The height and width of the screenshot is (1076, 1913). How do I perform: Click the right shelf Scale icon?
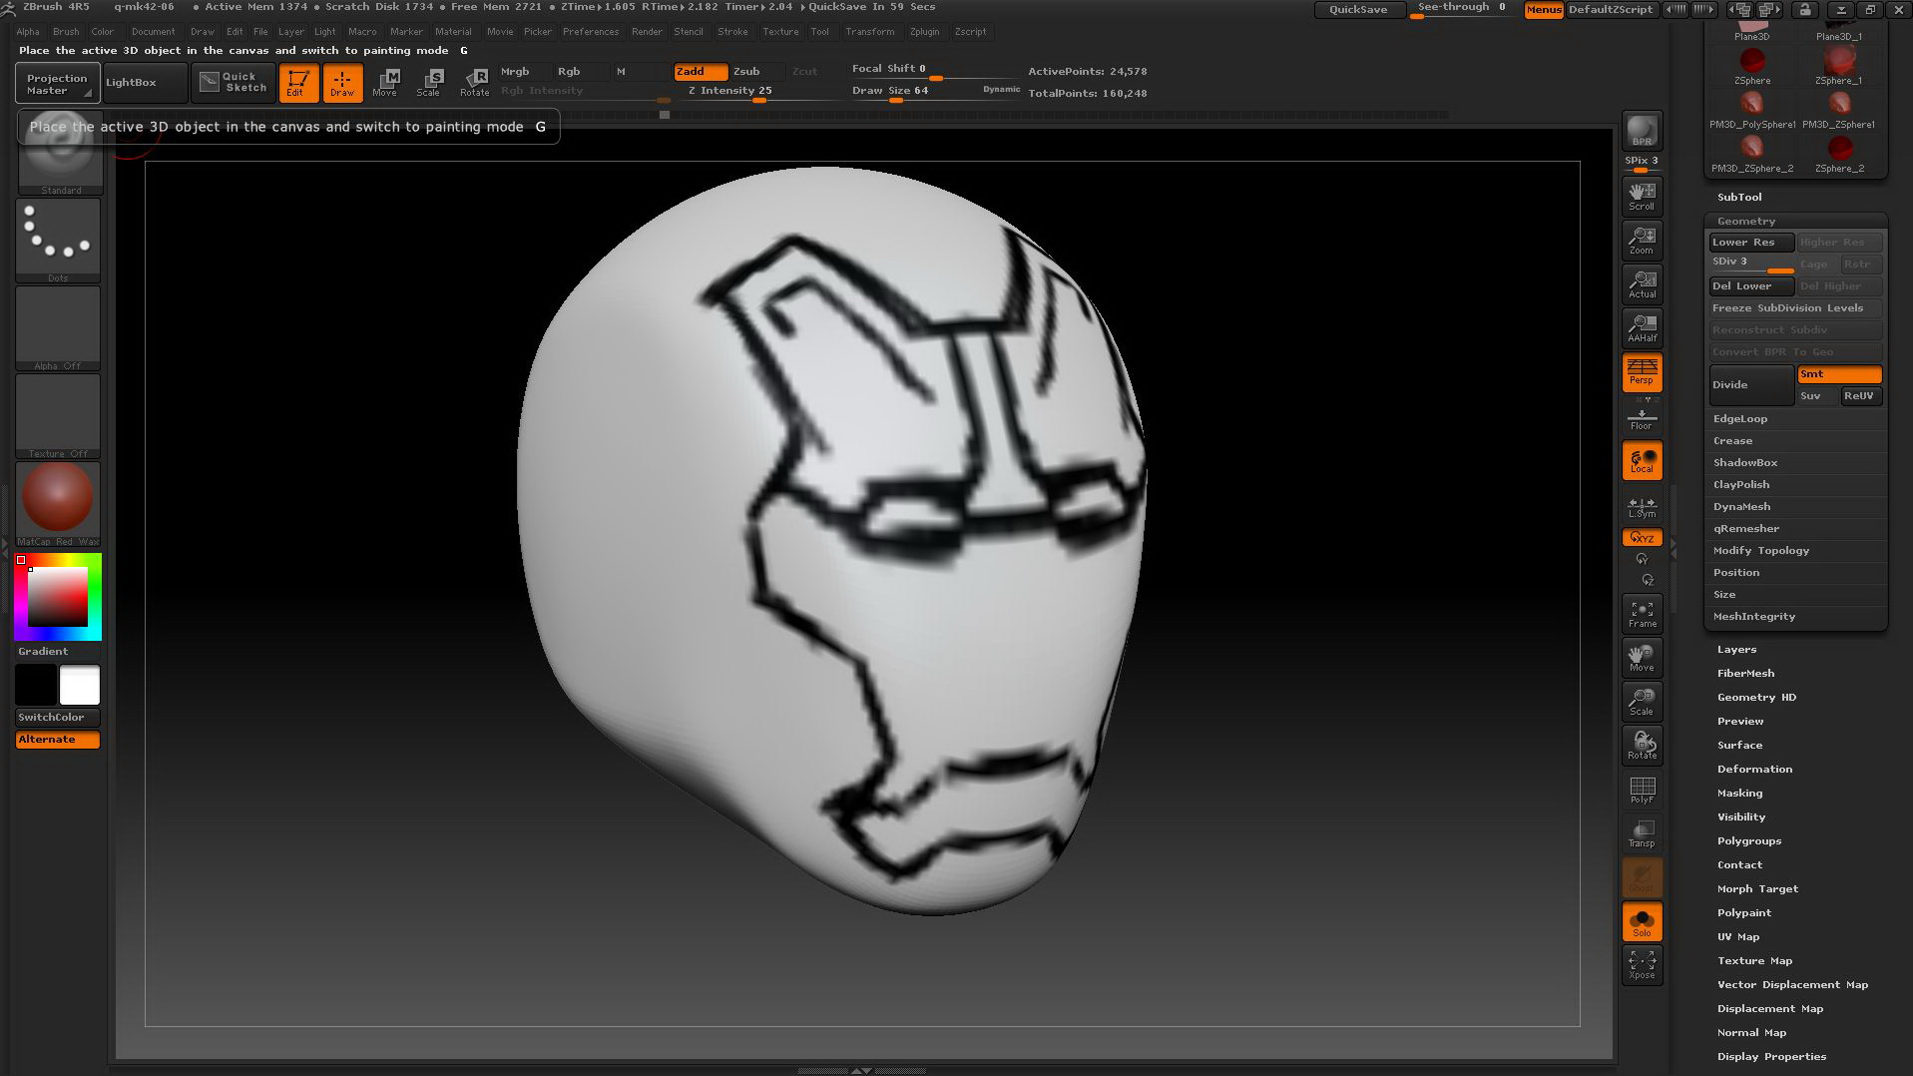point(1642,702)
